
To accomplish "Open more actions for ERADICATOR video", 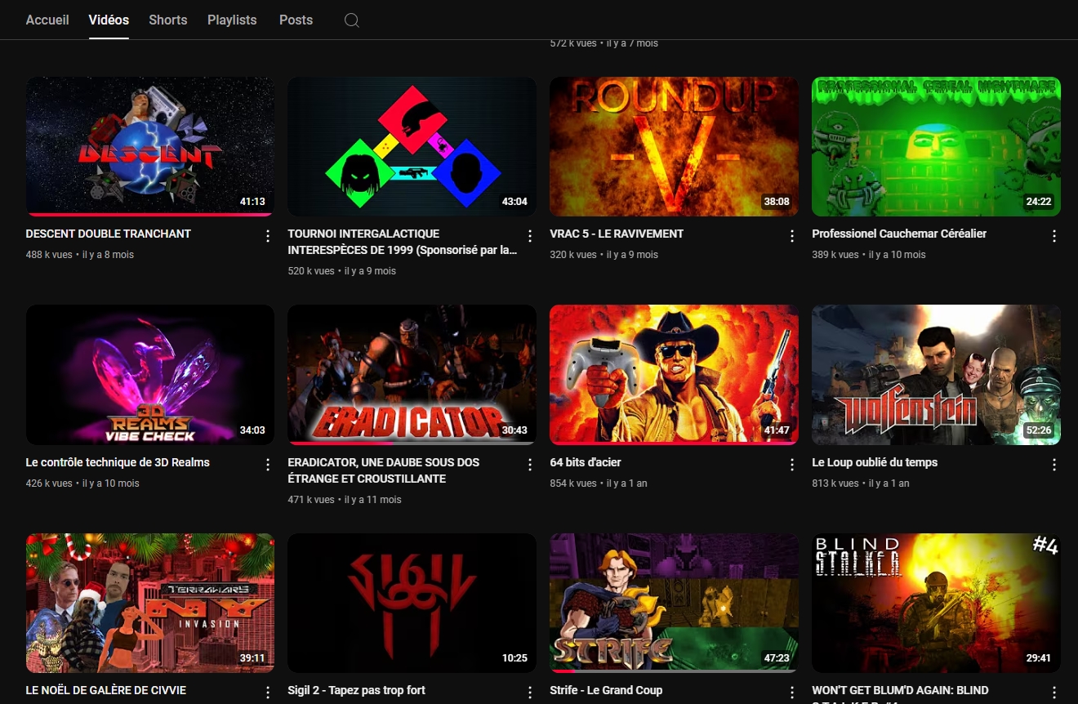I will coord(530,465).
